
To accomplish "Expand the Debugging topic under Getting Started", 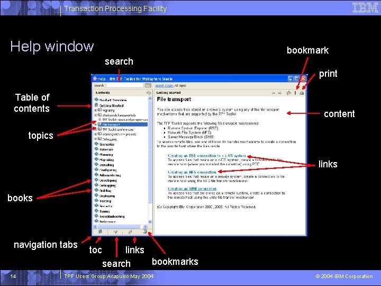I will 95,139.
